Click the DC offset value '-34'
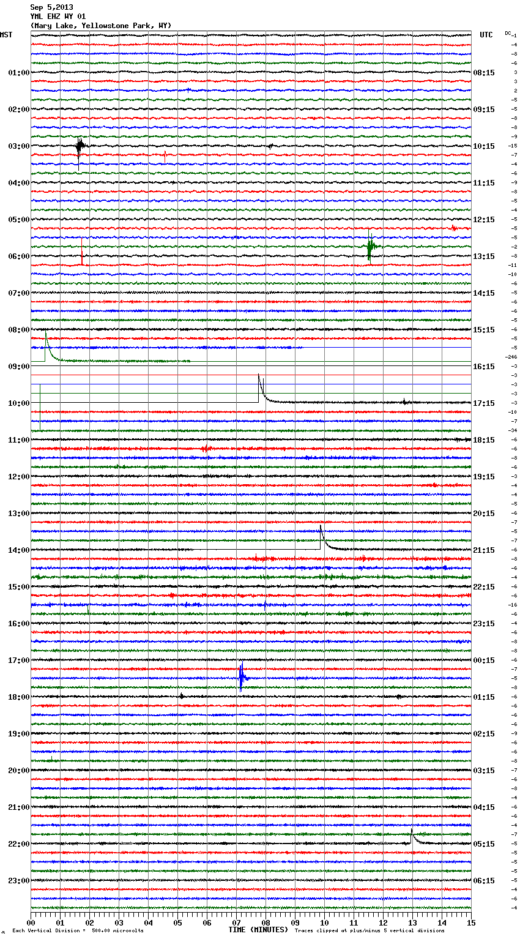The height and width of the screenshot is (939, 520). (513, 430)
